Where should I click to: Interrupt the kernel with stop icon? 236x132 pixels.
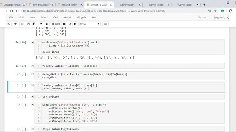[x=64, y=24]
